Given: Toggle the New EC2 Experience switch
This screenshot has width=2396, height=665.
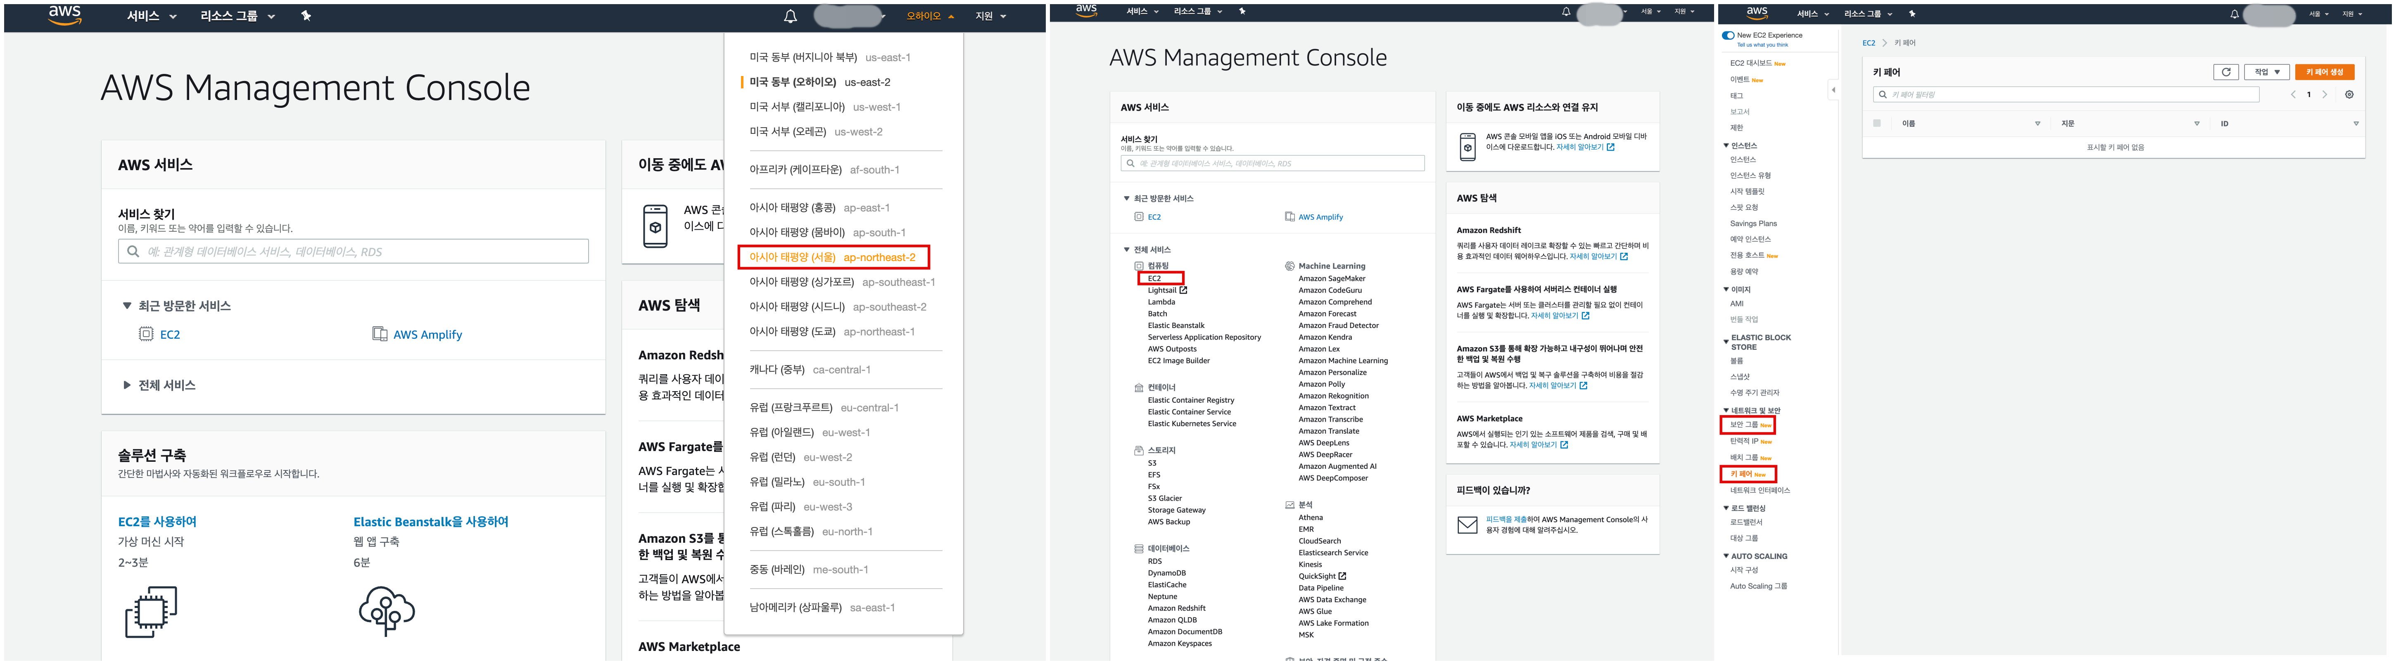Looking at the screenshot, I should [x=1727, y=36].
